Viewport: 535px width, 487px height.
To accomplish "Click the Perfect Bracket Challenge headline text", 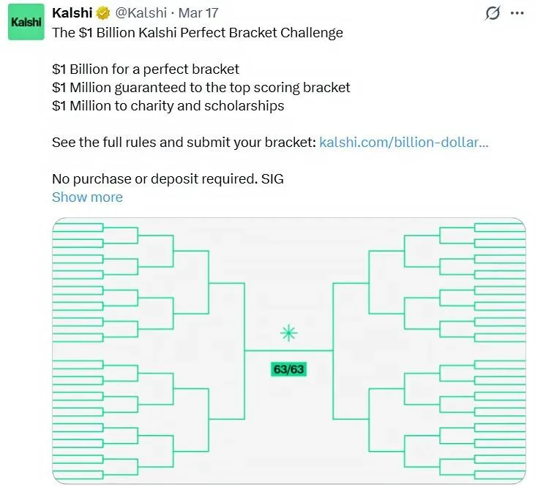I will pos(198,32).
